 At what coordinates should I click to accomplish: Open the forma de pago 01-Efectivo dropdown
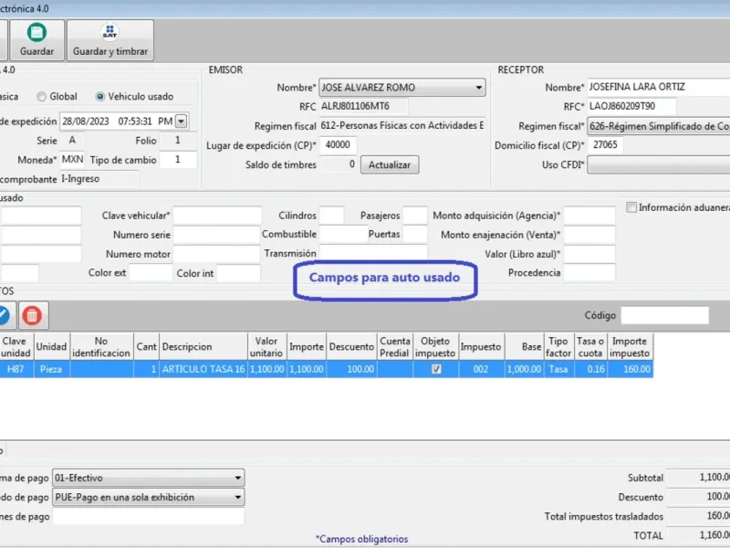tap(149, 478)
